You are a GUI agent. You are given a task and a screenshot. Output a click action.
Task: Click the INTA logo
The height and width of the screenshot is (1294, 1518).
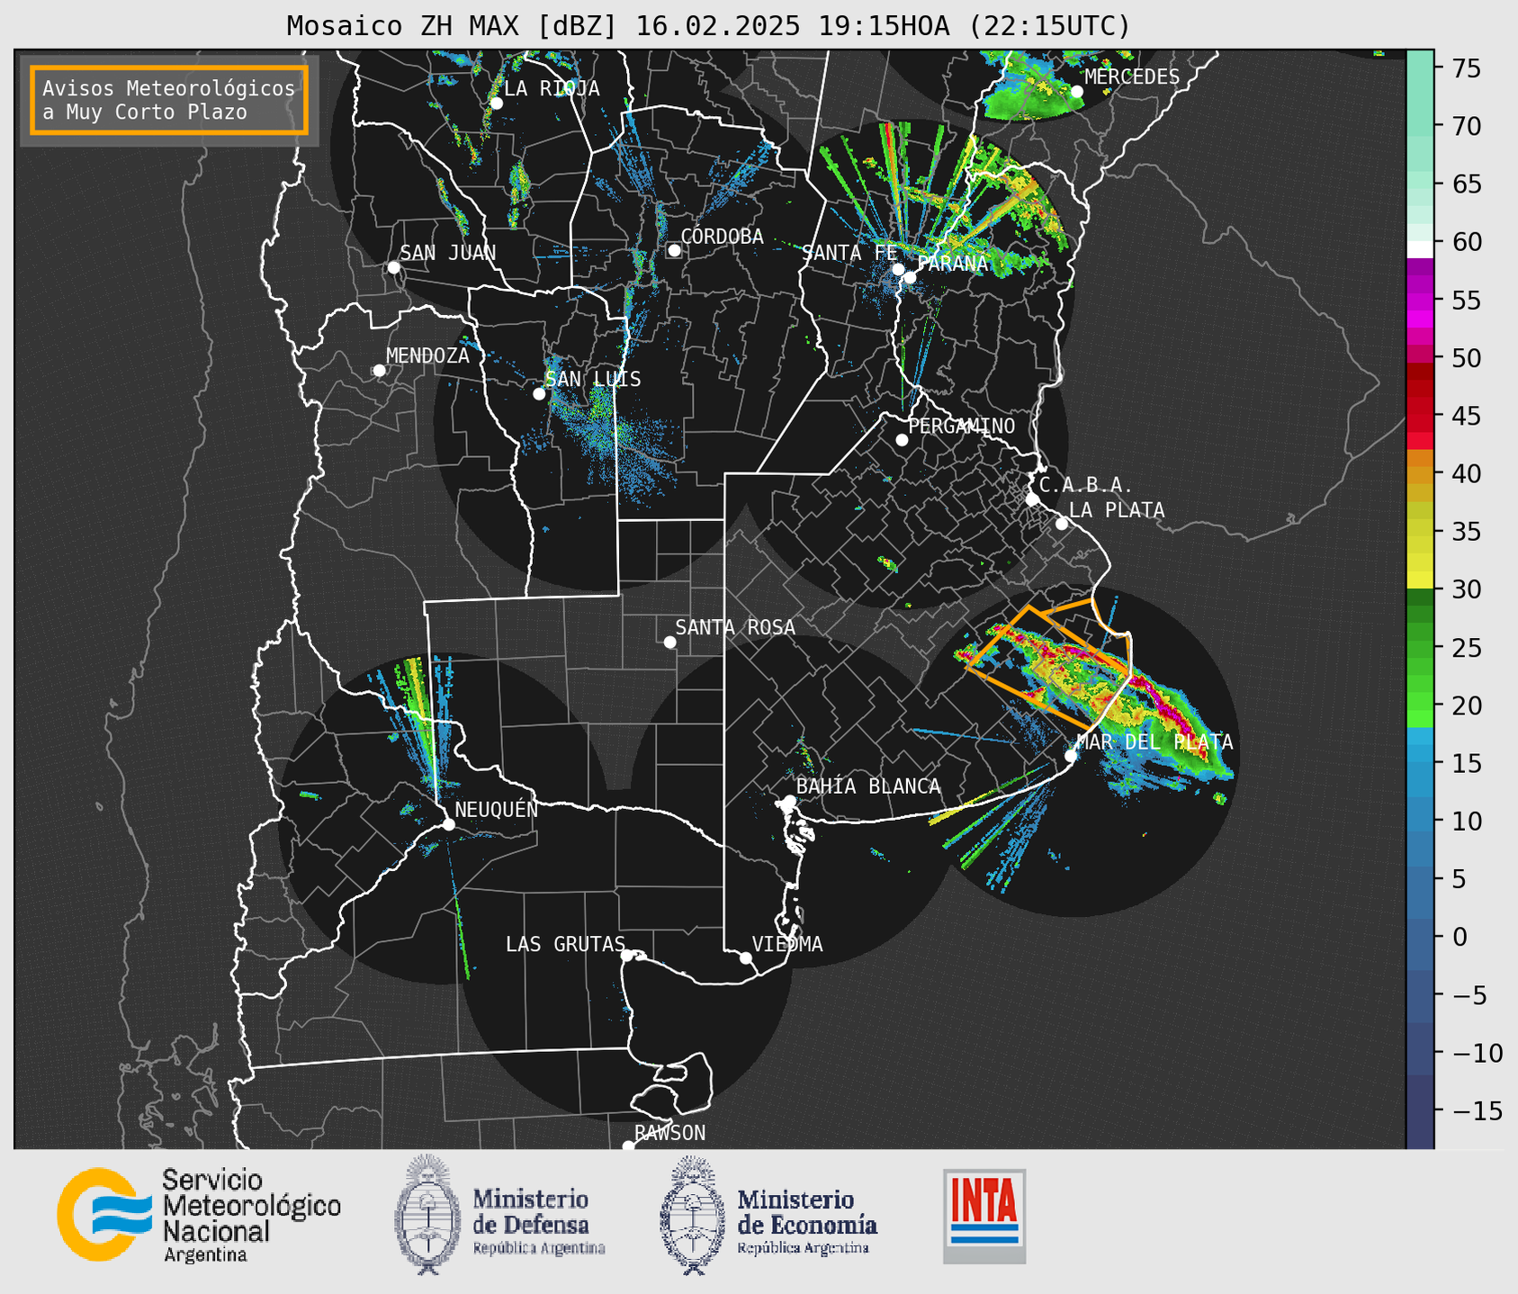(x=984, y=1216)
